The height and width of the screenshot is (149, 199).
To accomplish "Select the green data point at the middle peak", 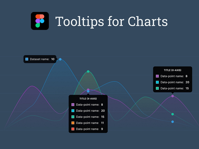I will 88,71.
